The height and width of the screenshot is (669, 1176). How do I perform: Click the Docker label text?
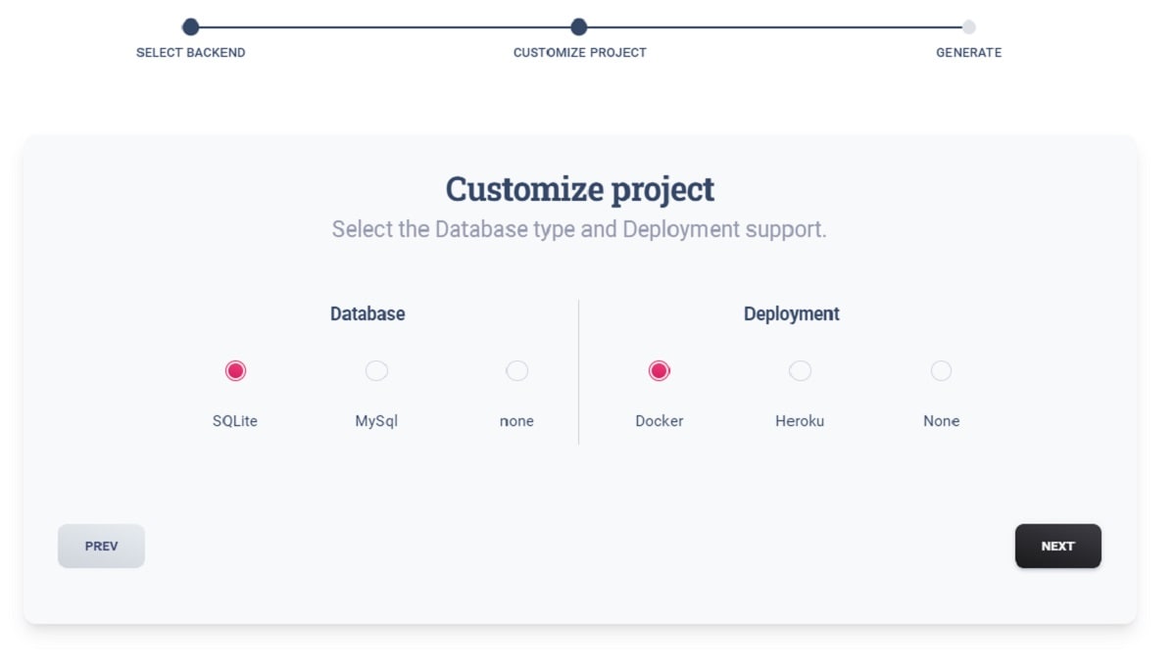(x=660, y=420)
